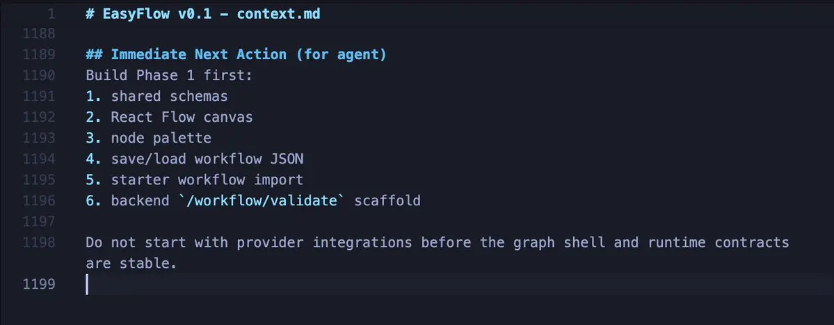Screen dimensions: 834x325
Task: Place cursor on 'shared schemas' list item
Action: click(x=169, y=96)
